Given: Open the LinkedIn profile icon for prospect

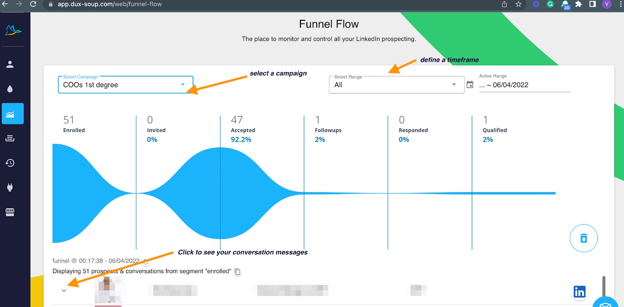Looking at the screenshot, I should [x=579, y=291].
